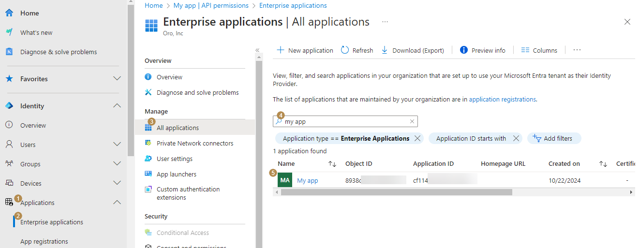The image size is (639, 248).
Task: Click the Refresh icon in toolbar
Action: coord(345,50)
